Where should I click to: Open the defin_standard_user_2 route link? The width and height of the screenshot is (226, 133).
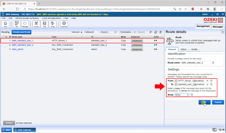coord(23,45)
